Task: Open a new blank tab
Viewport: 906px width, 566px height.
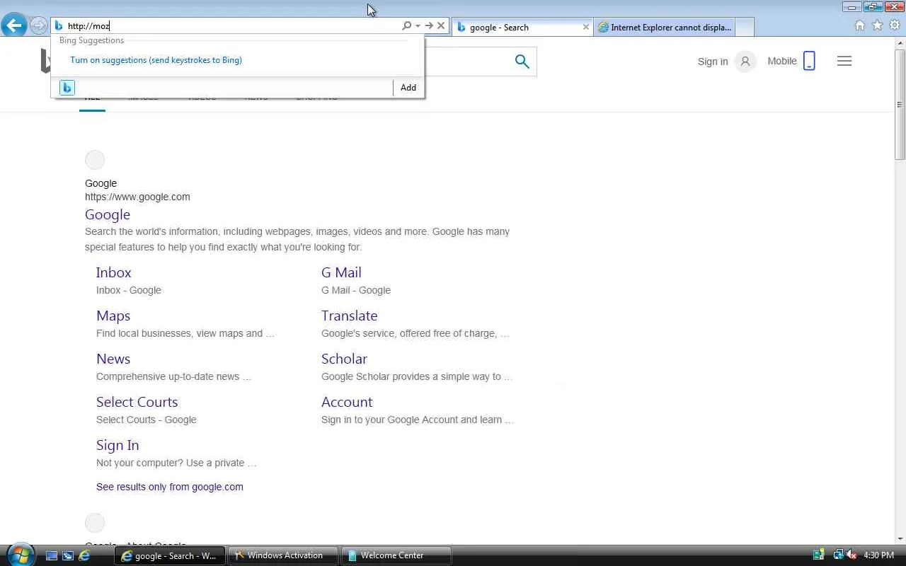Action: 744,27
